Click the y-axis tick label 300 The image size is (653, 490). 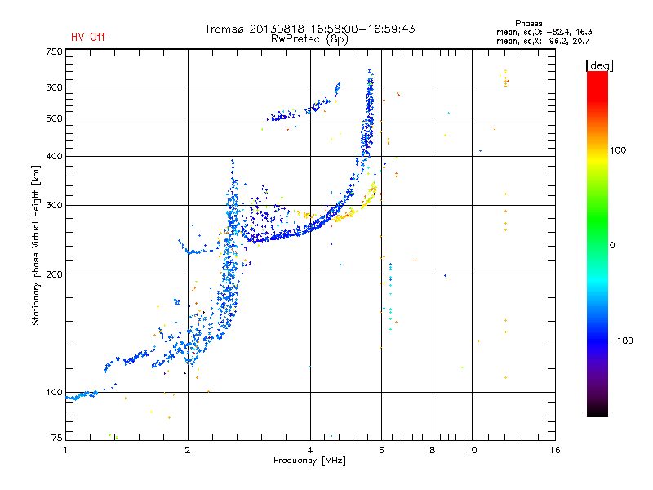click(x=54, y=206)
